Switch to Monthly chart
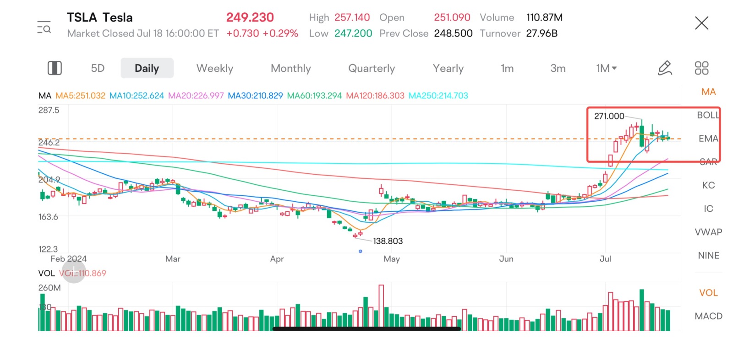The image size is (733, 338). pos(291,68)
